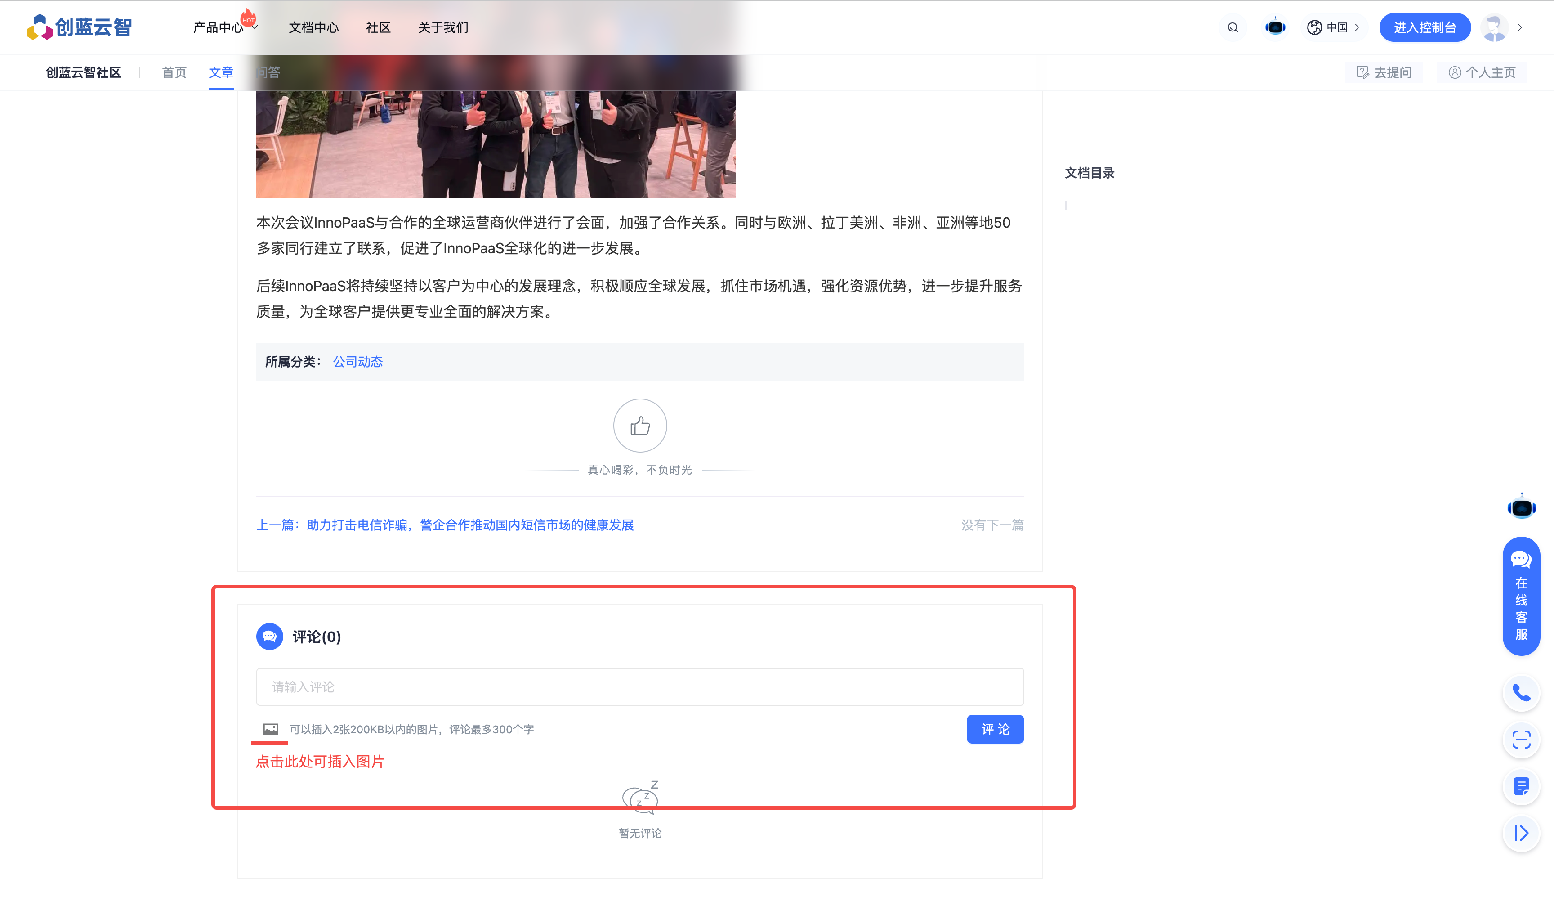Open the 公司动态 category link

tap(358, 362)
